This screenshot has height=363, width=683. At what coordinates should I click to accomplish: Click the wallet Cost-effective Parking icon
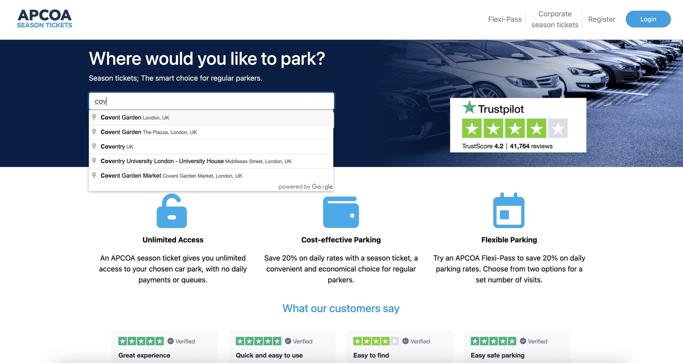pos(341,212)
